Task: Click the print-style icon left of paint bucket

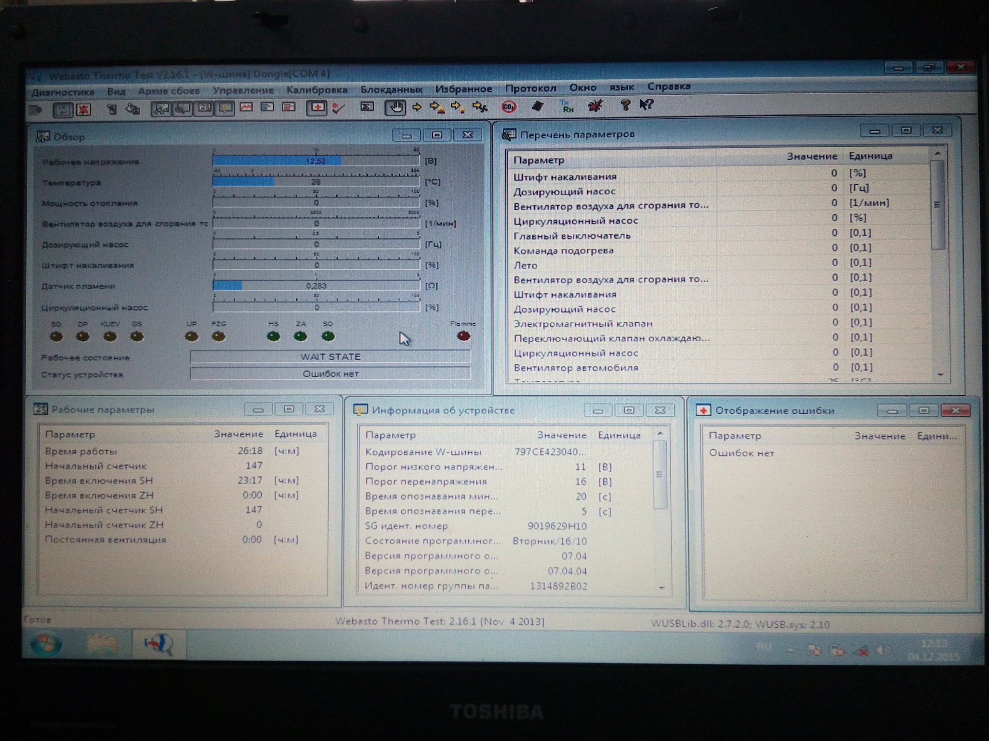Action: (x=112, y=109)
